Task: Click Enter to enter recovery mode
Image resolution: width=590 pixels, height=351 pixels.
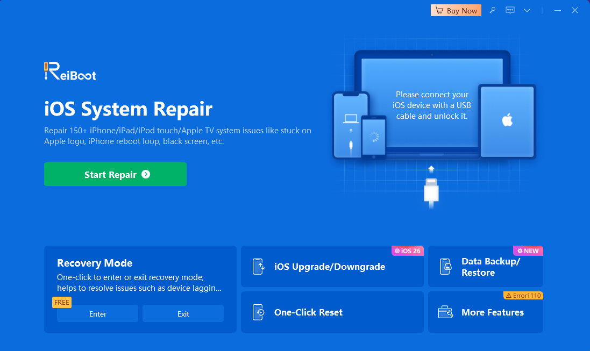Action: tap(97, 314)
